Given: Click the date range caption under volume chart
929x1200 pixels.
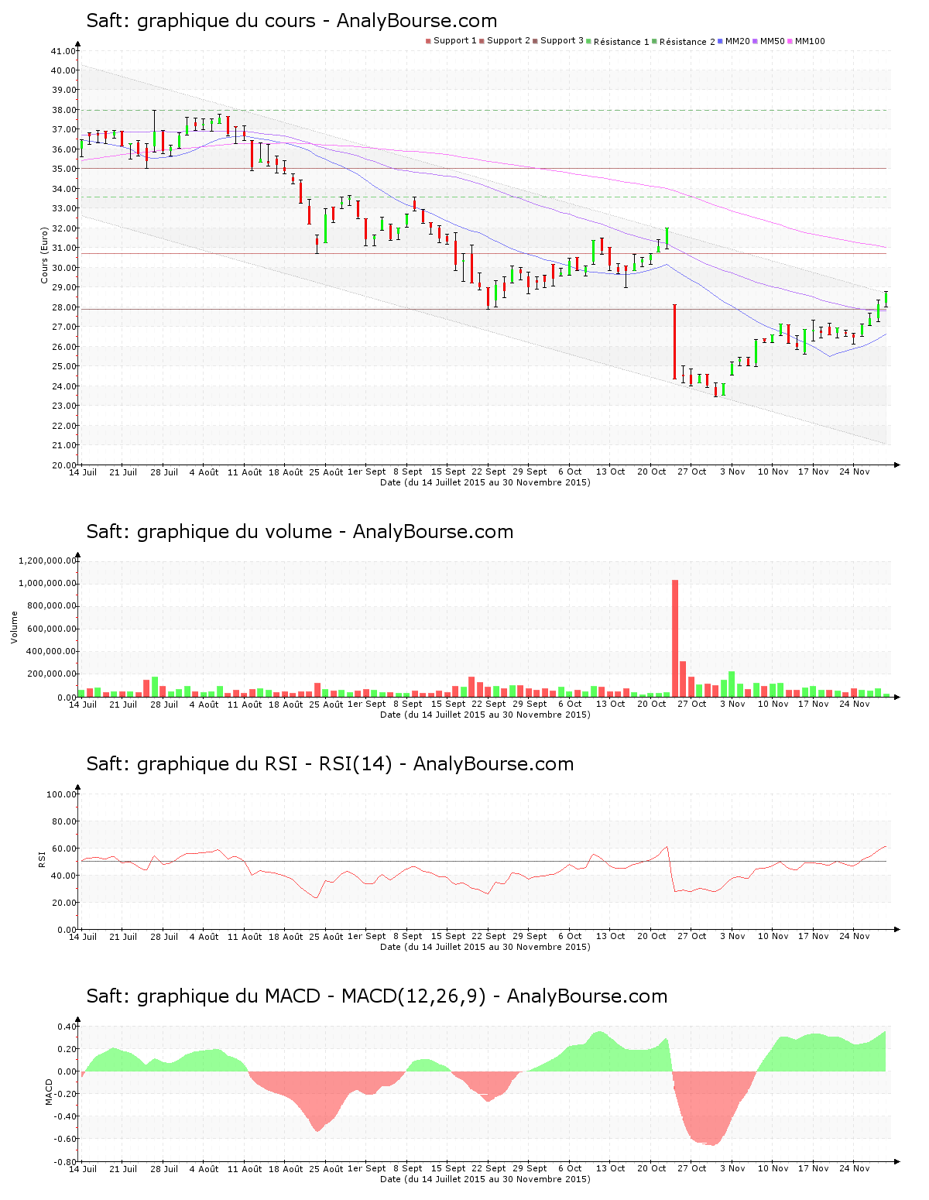Looking at the screenshot, I should 485,715.
